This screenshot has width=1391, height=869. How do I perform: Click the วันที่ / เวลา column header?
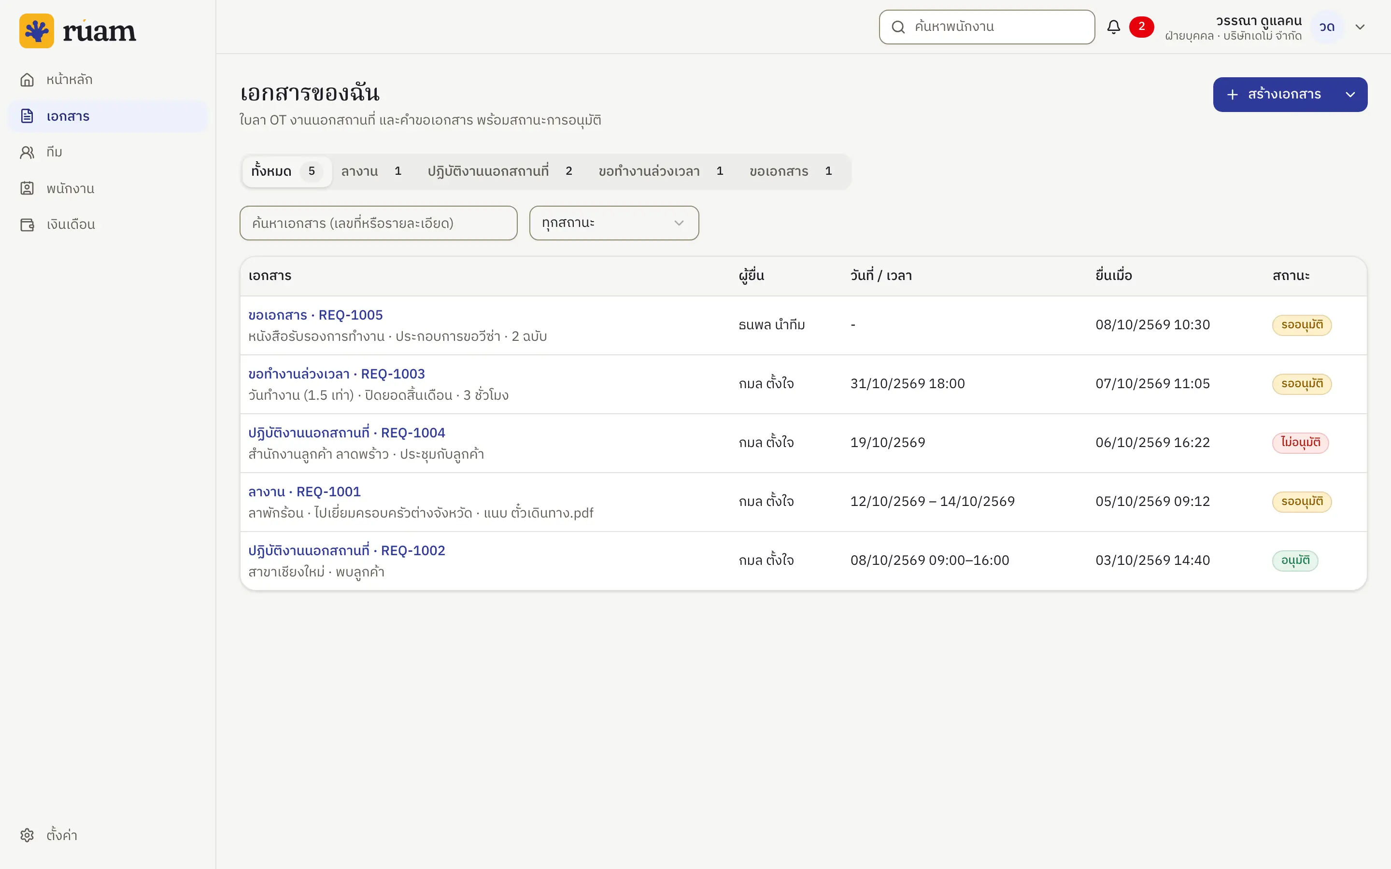[x=880, y=276]
